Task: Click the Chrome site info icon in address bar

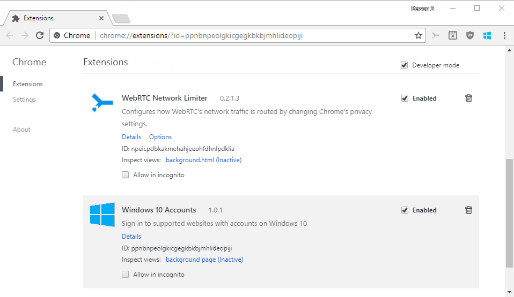Action: 57,35
